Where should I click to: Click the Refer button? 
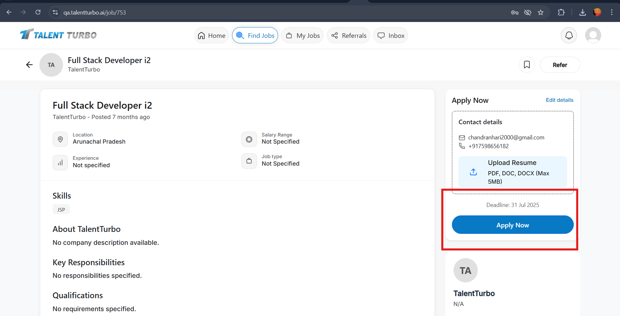coord(560,65)
